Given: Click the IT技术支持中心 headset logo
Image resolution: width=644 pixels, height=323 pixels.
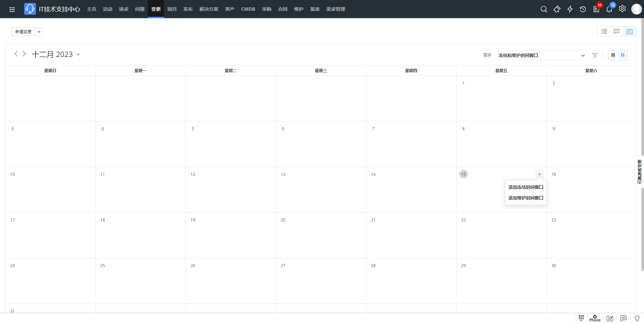Looking at the screenshot, I should coord(30,9).
